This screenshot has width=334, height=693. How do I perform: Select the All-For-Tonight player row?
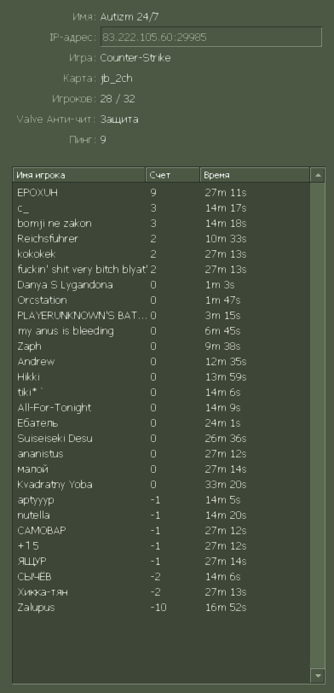tap(162, 407)
